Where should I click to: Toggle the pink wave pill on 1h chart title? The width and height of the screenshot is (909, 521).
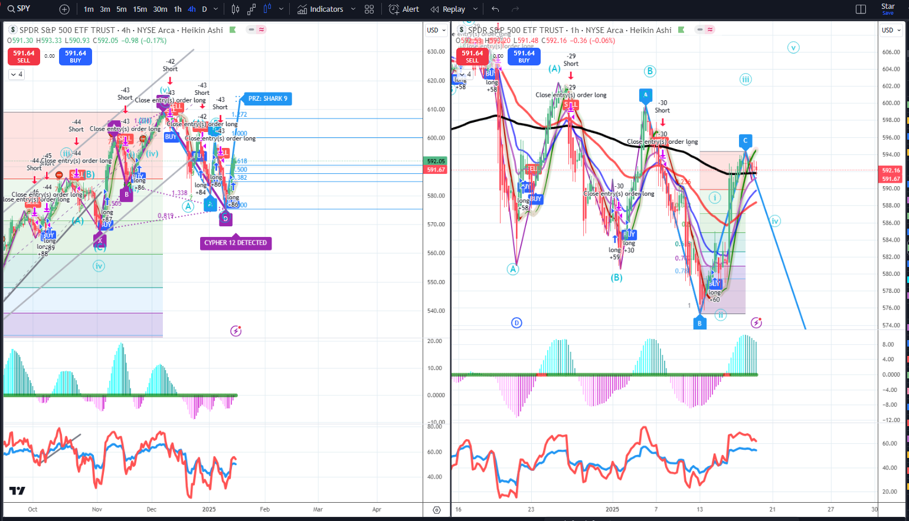coord(710,29)
